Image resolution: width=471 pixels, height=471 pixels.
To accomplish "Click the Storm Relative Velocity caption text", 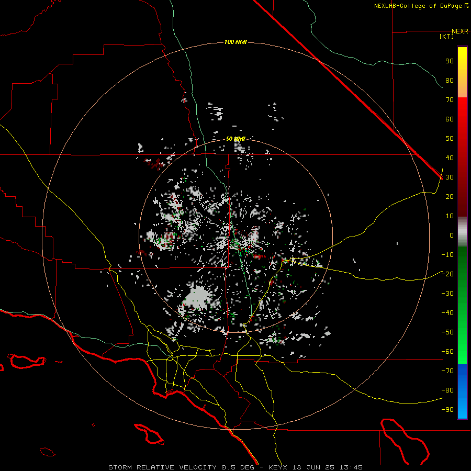I will click(x=235, y=467).
